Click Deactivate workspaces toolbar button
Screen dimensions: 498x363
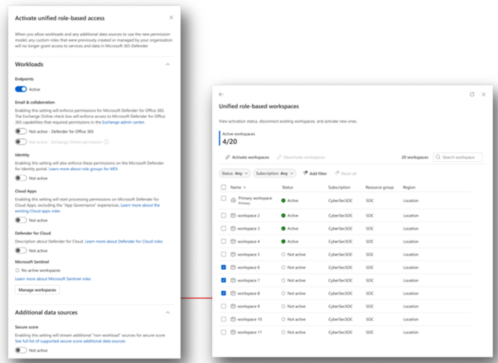(301, 157)
